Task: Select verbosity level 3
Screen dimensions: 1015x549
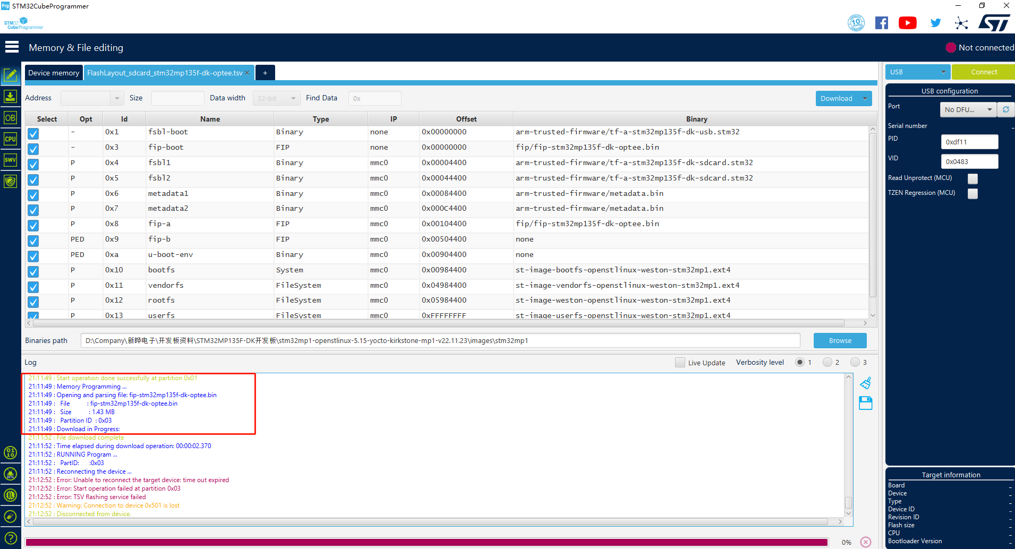Action: [x=855, y=362]
